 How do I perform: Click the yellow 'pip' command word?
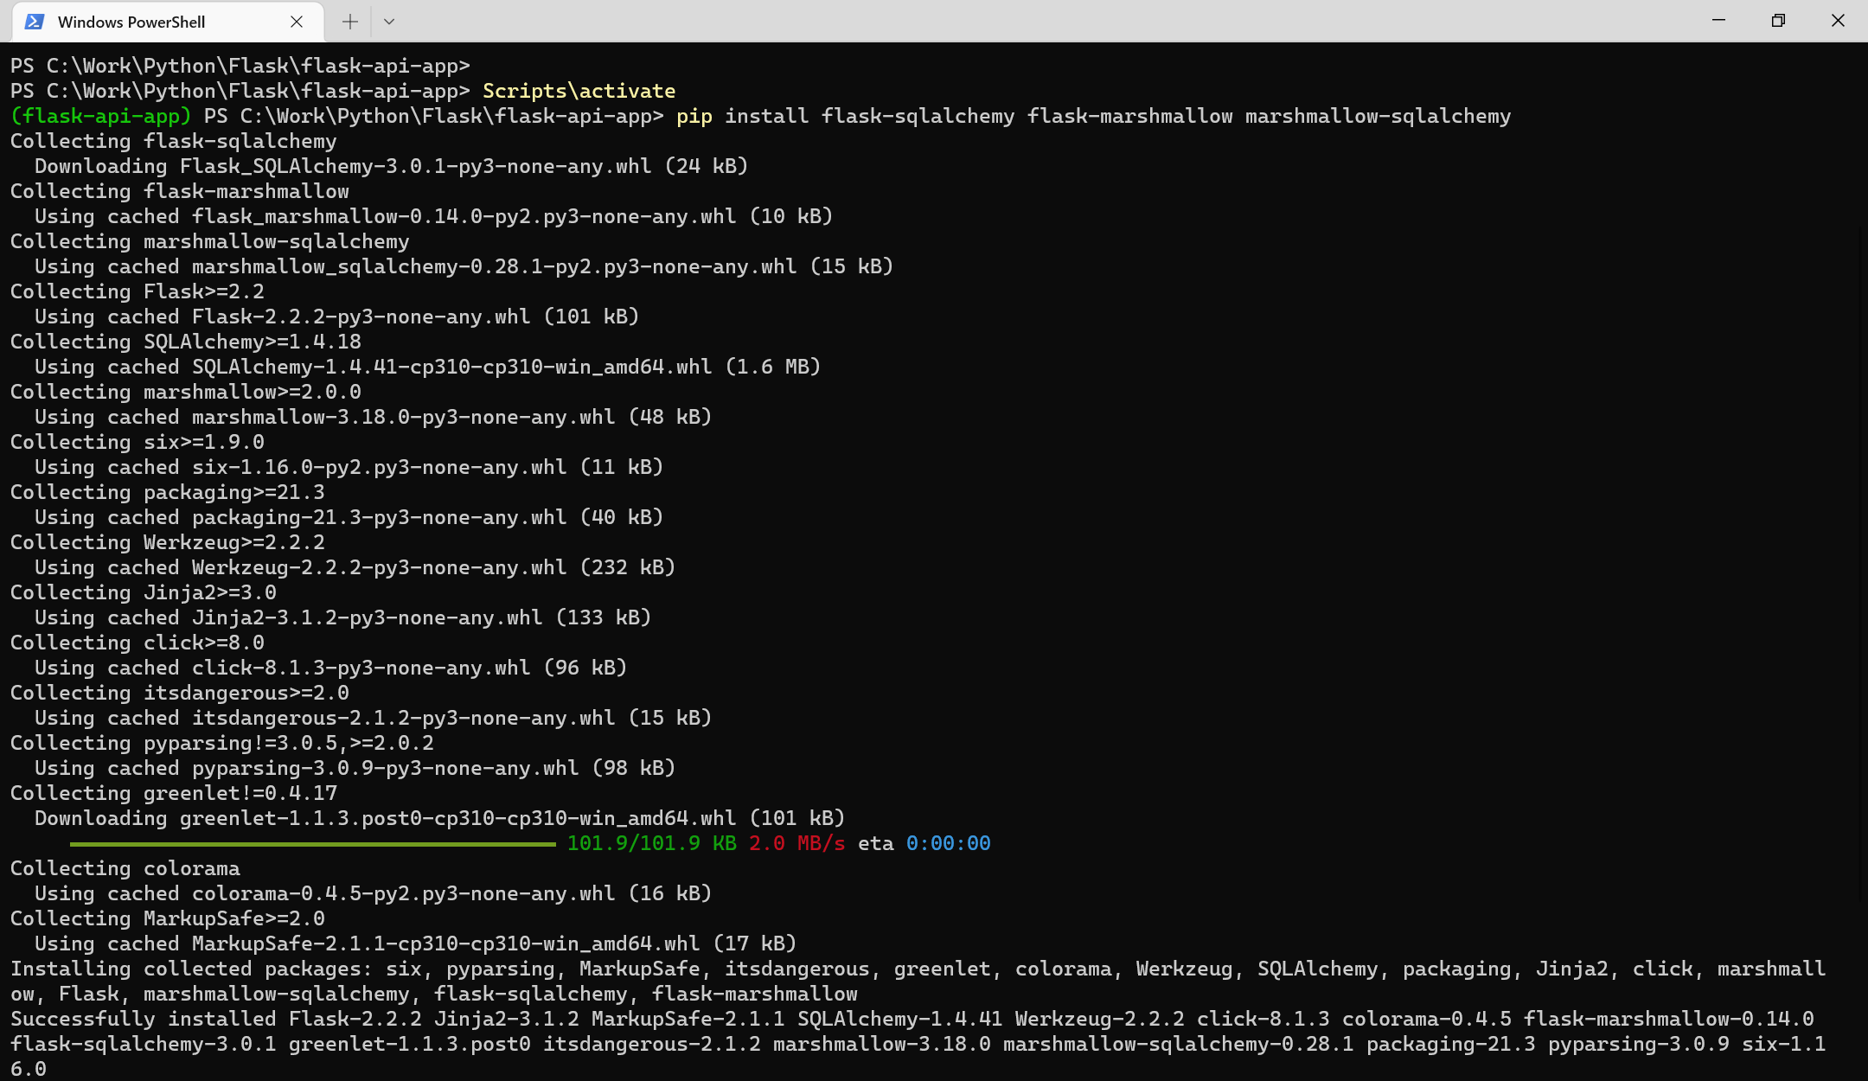694,116
